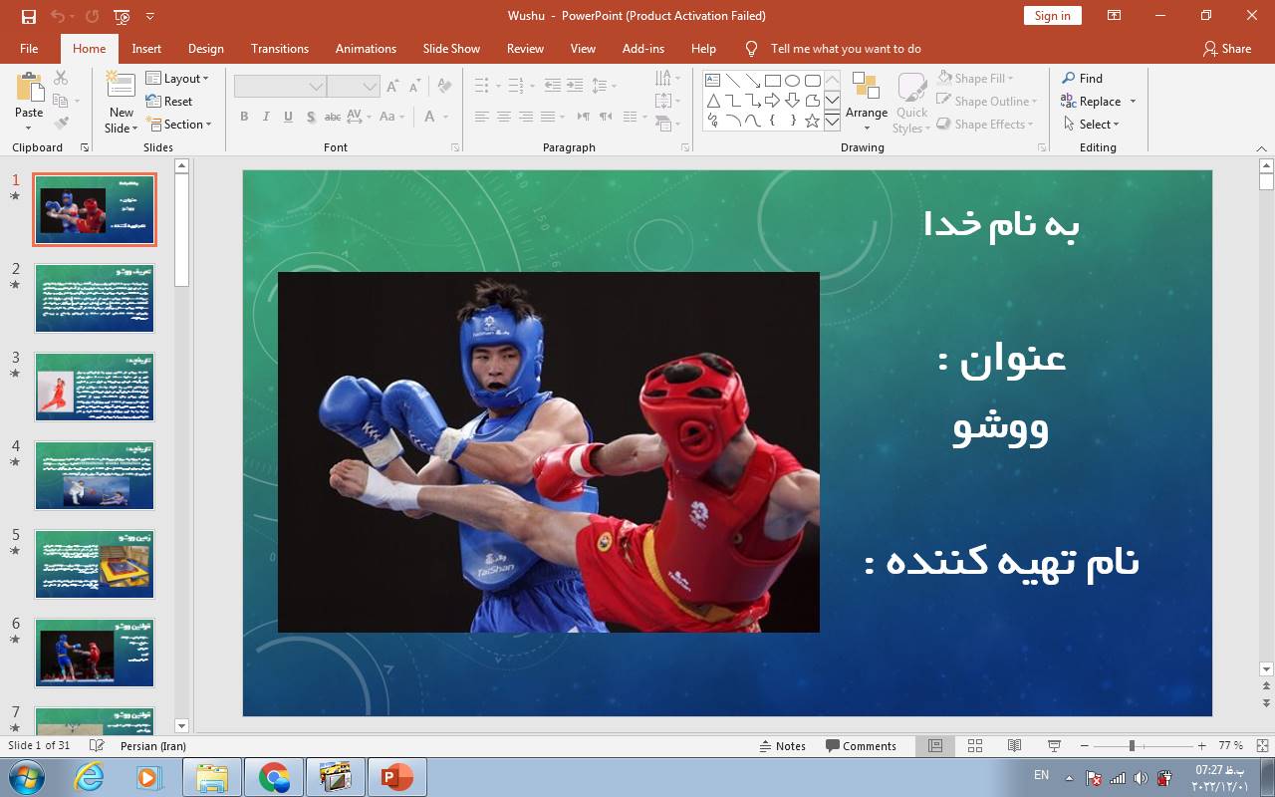Toggle the Comments pane
This screenshot has width=1275, height=797.
[x=861, y=746]
